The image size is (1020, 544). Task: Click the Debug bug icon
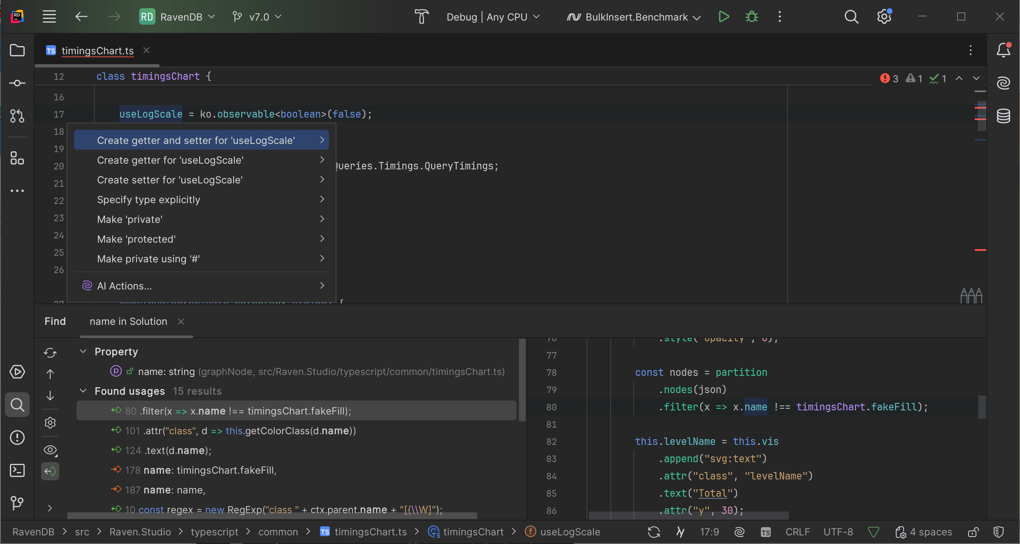[x=752, y=17]
